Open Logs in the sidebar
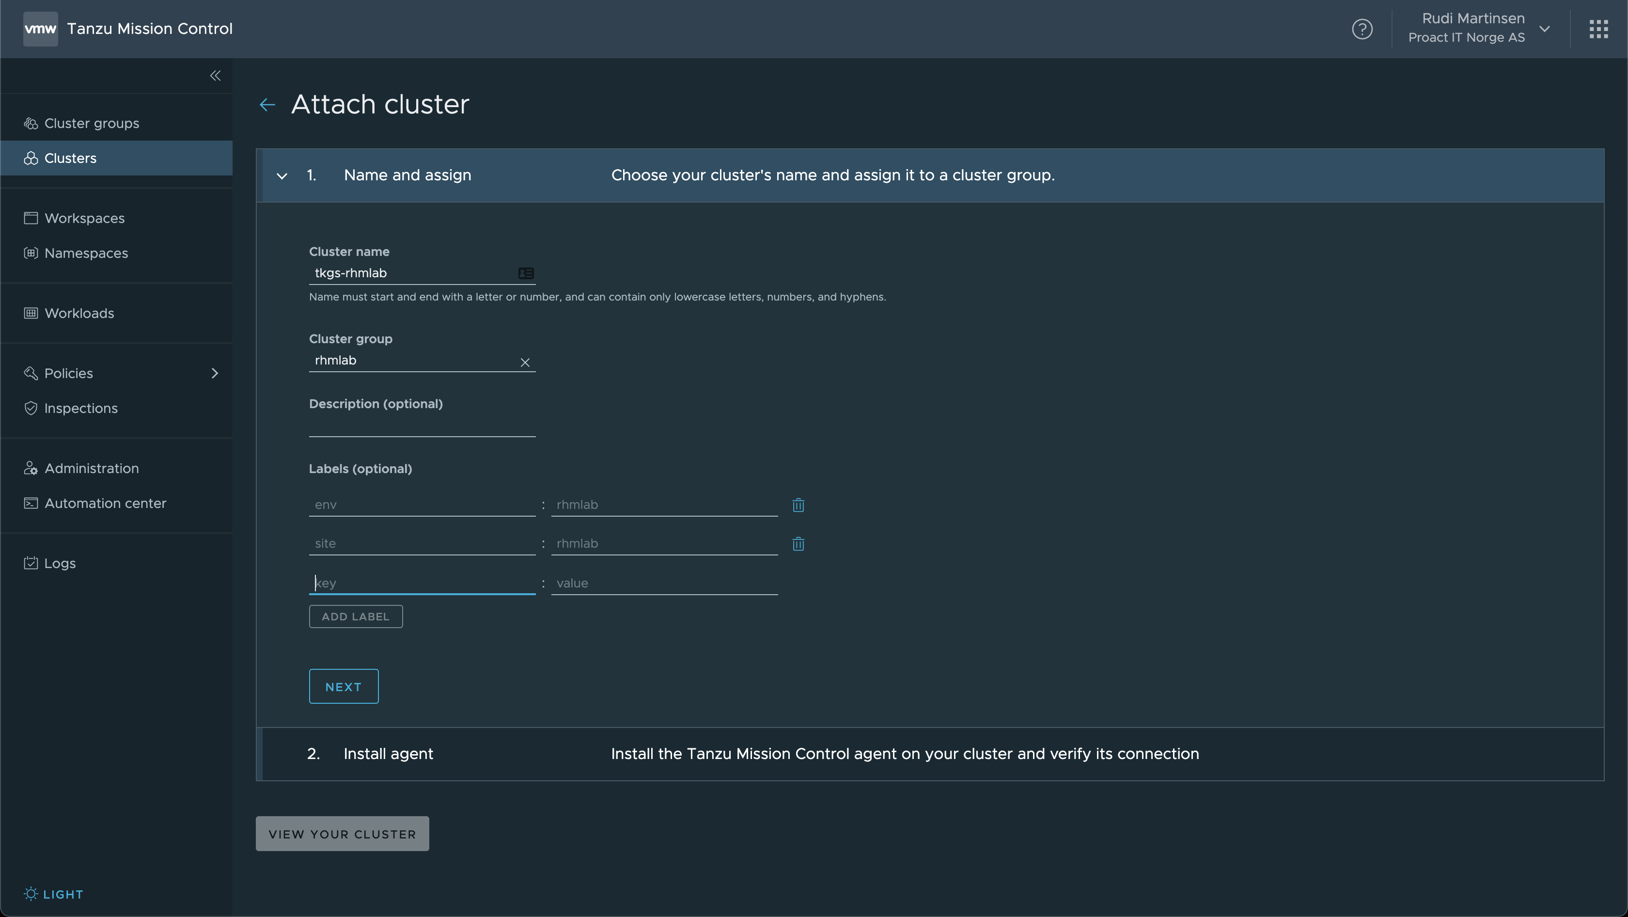The height and width of the screenshot is (917, 1628). click(x=117, y=562)
